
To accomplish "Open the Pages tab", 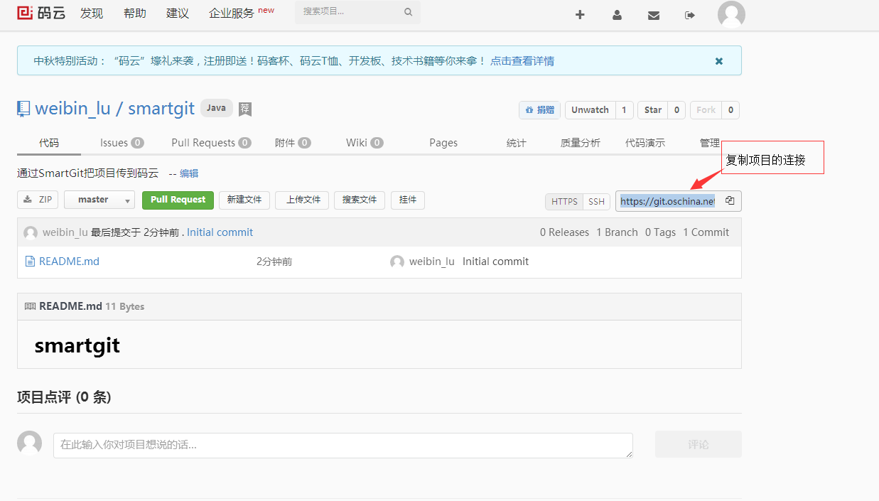I will (x=443, y=143).
